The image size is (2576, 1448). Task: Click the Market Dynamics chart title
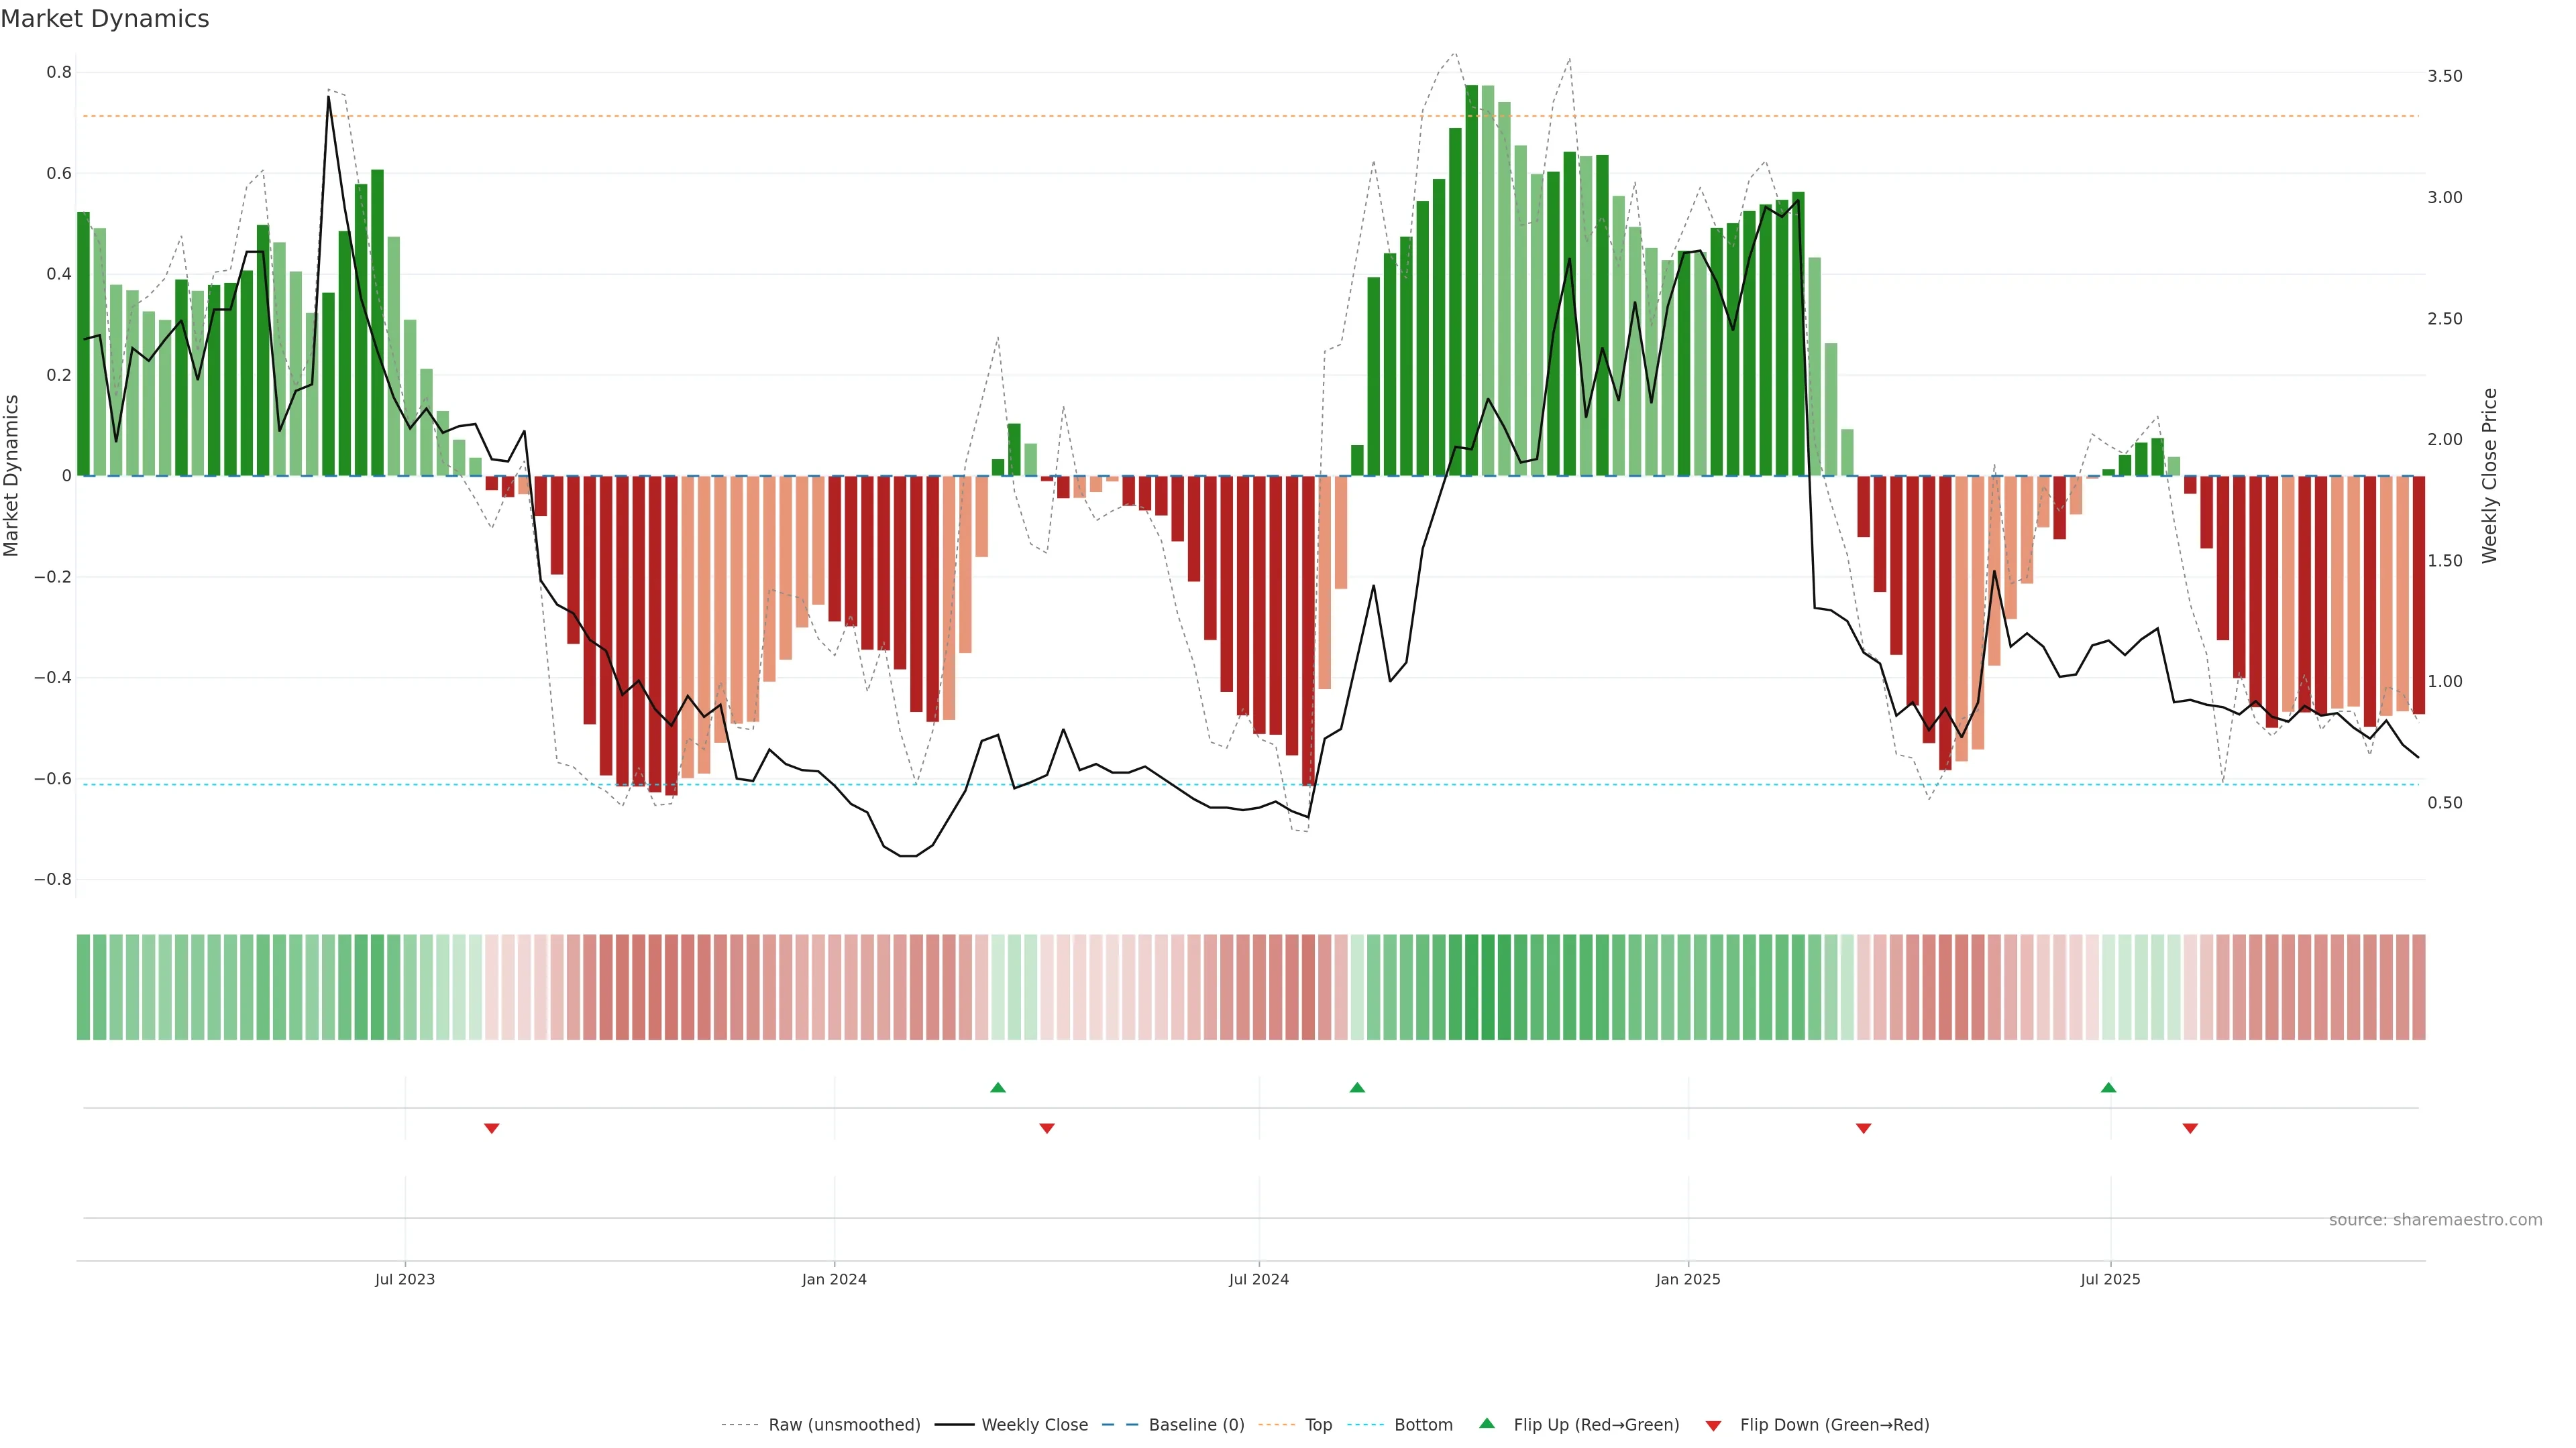(x=105, y=19)
